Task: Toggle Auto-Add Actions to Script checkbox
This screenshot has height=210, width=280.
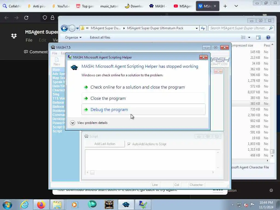Action: click(129, 144)
